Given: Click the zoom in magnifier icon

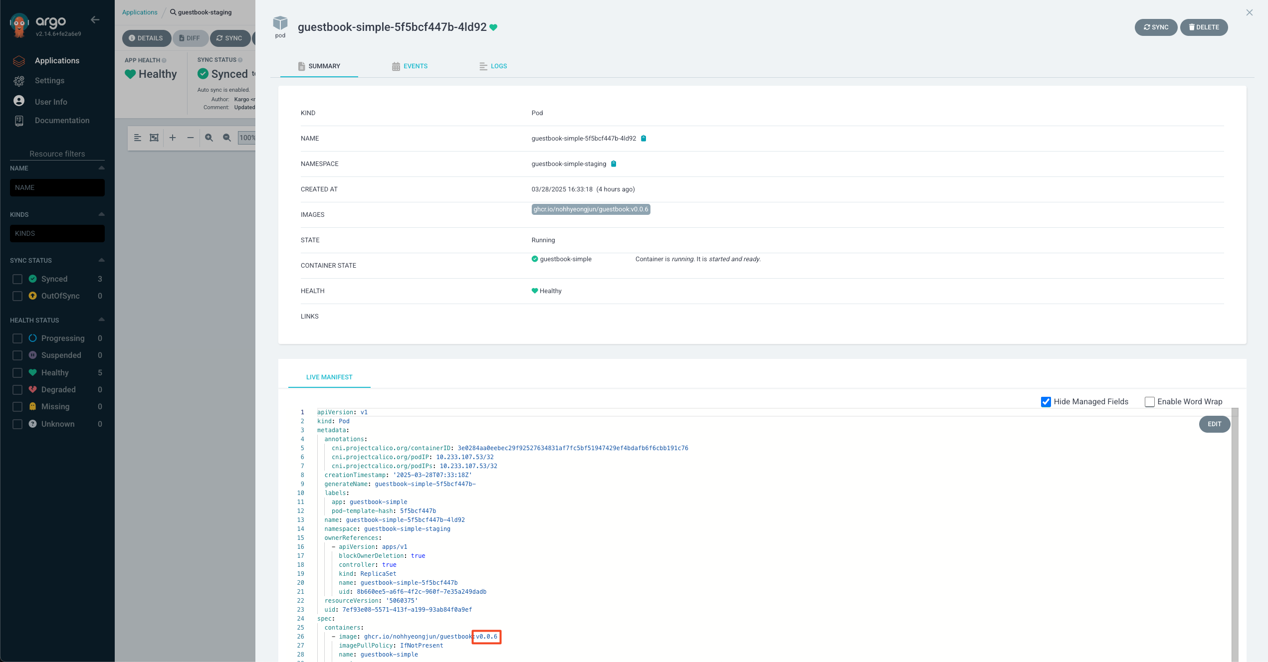Looking at the screenshot, I should tap(209, 138).
